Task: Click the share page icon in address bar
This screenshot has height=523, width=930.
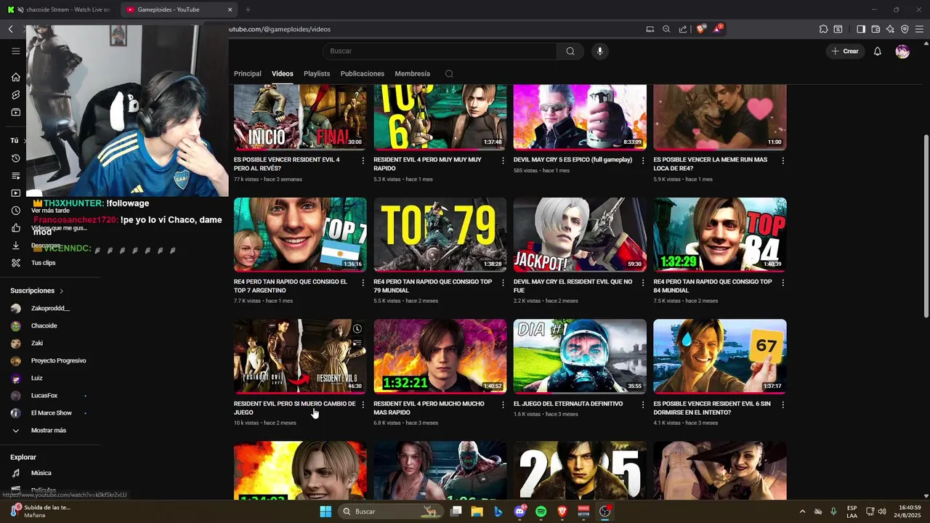Action: (683, 29)
